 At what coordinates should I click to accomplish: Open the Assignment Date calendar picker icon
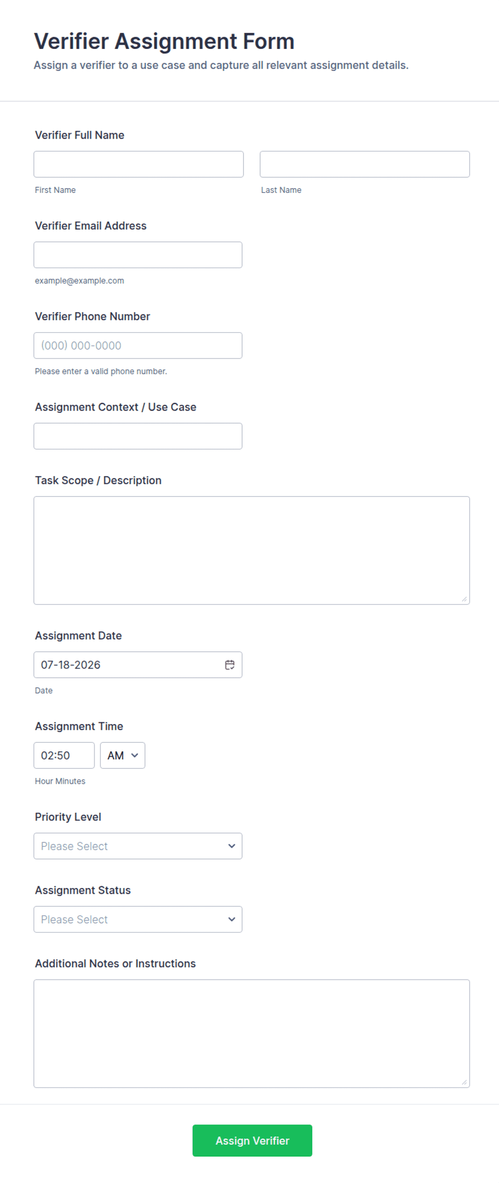tap(230, 665)
